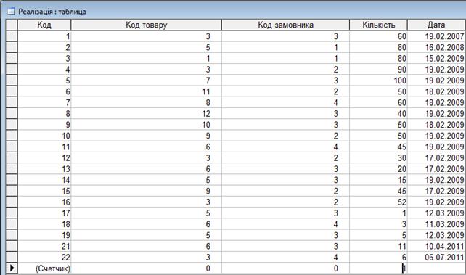Select the row selector for record 1
466x275 pixels.
(x=12, y=36)
